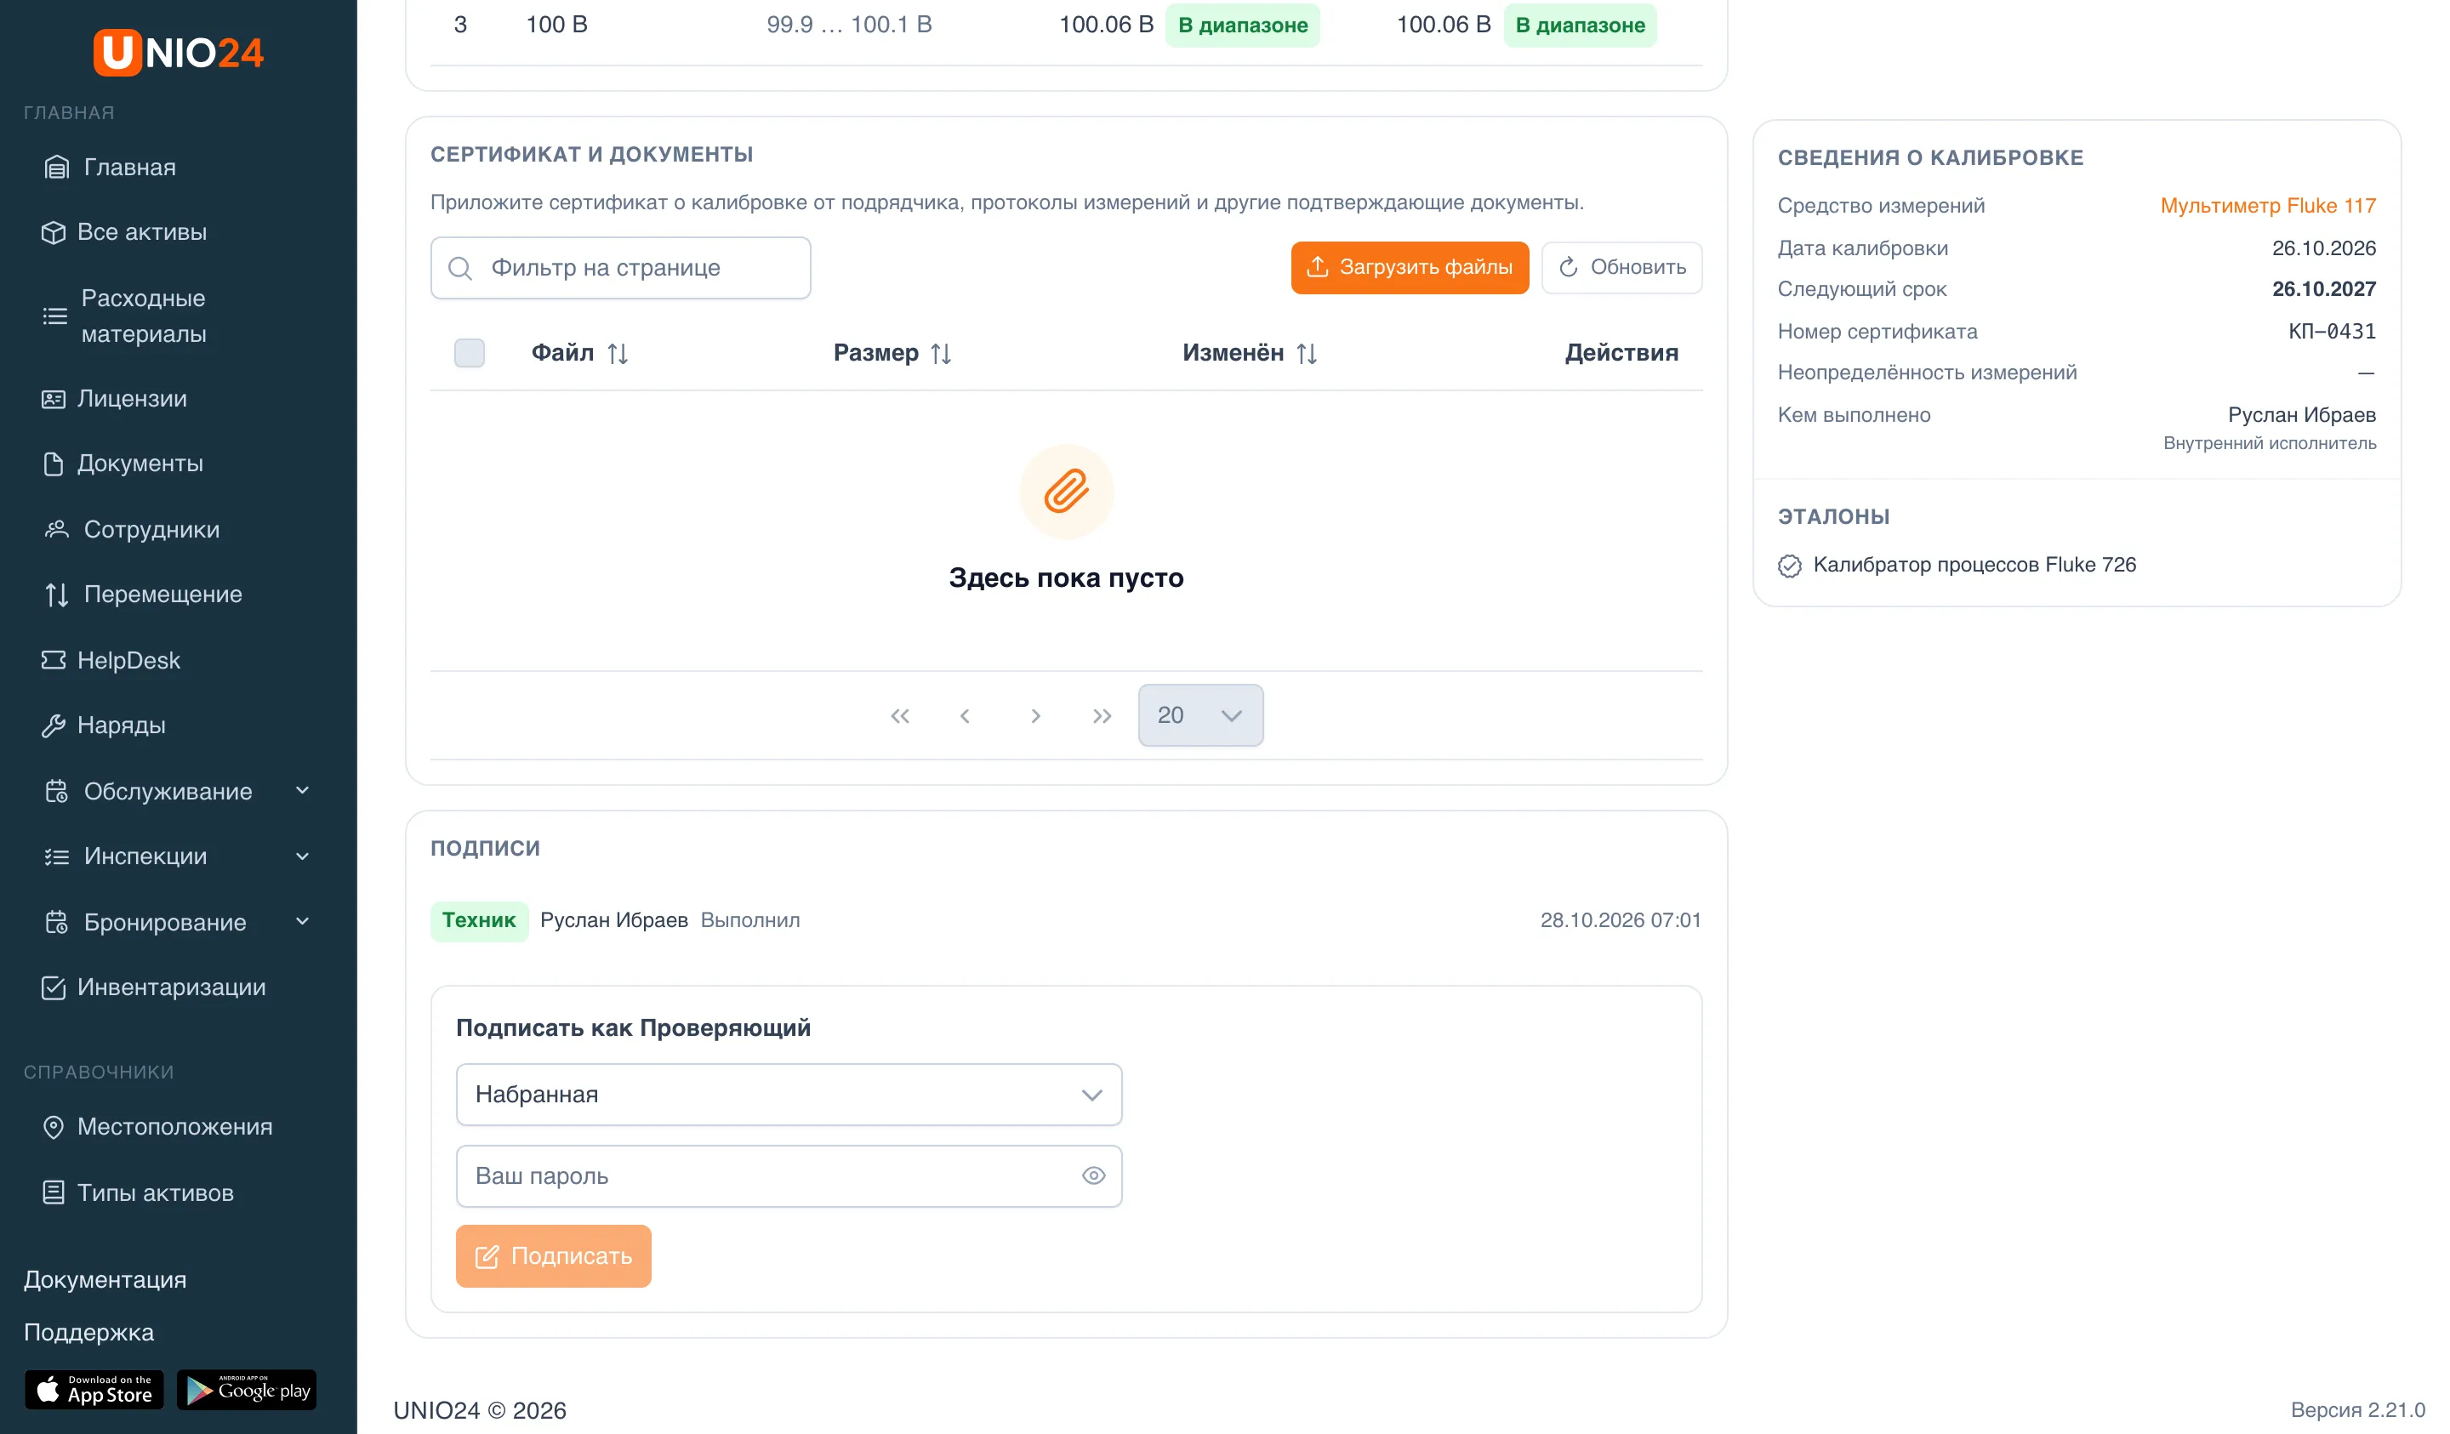Sort files by the Файл column arrows
The width and height of the screenshot is (2450, 1434).
pos(618,354)
